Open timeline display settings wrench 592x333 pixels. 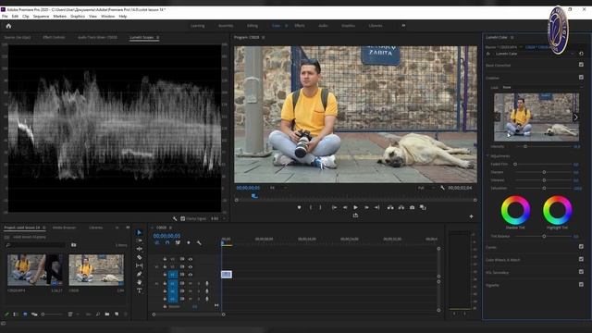click(199, 242)
